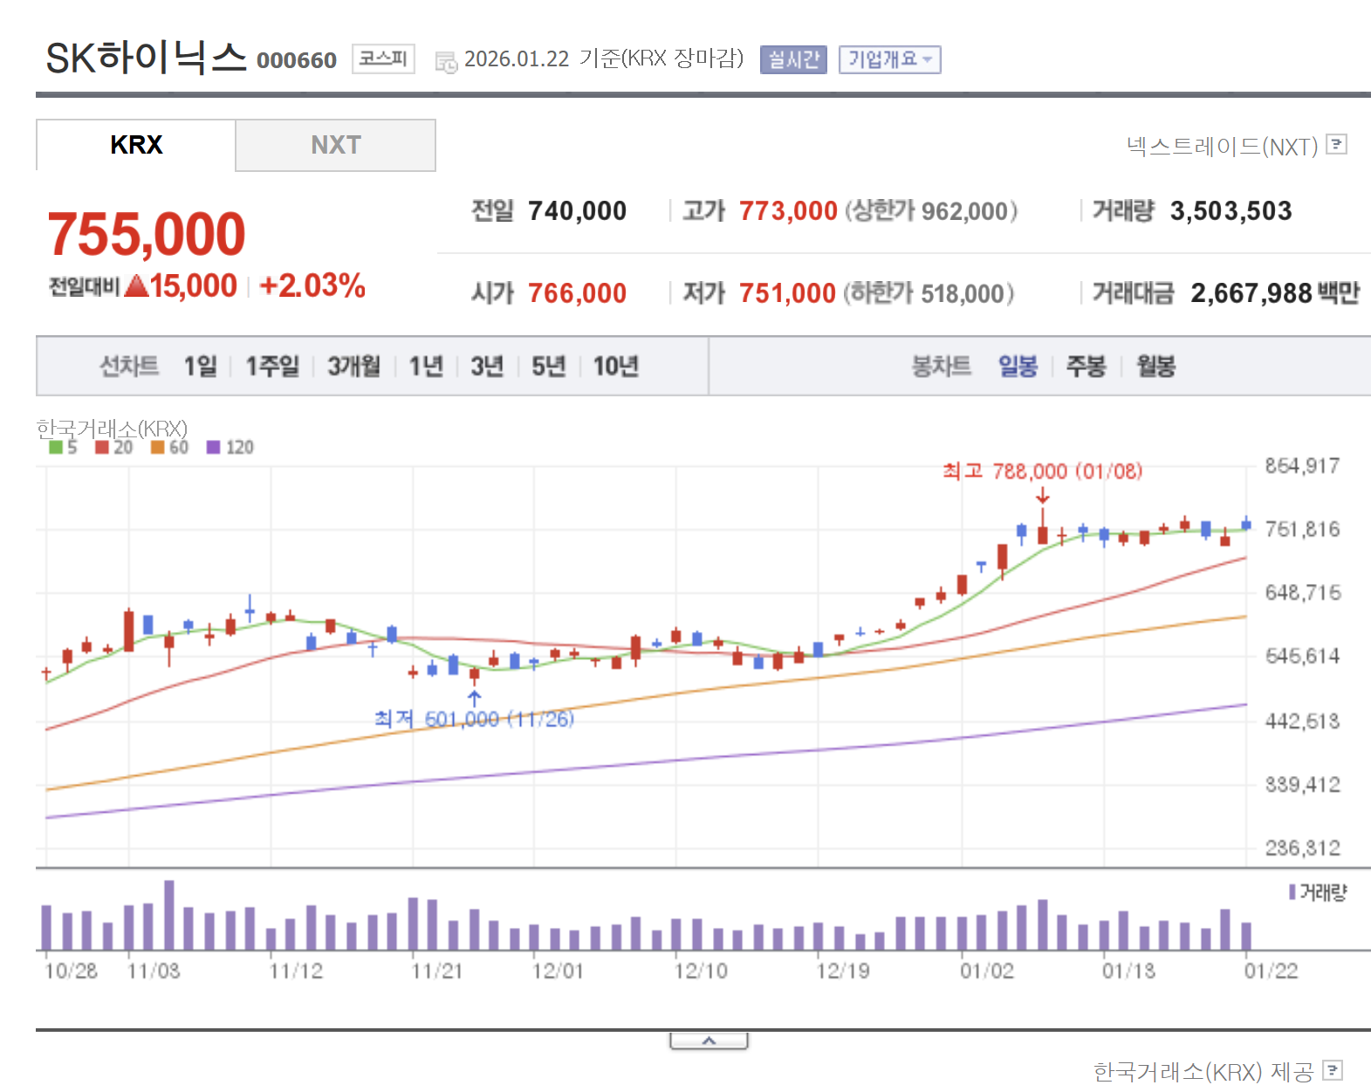This screenshot has width=1371, height=1092.
Task: Click the 01/22 date axis label
Action: [1271, 971]
